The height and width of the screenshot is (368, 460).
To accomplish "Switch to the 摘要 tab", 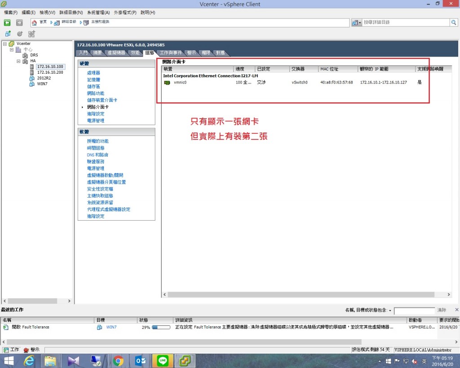I will (97, 53).
